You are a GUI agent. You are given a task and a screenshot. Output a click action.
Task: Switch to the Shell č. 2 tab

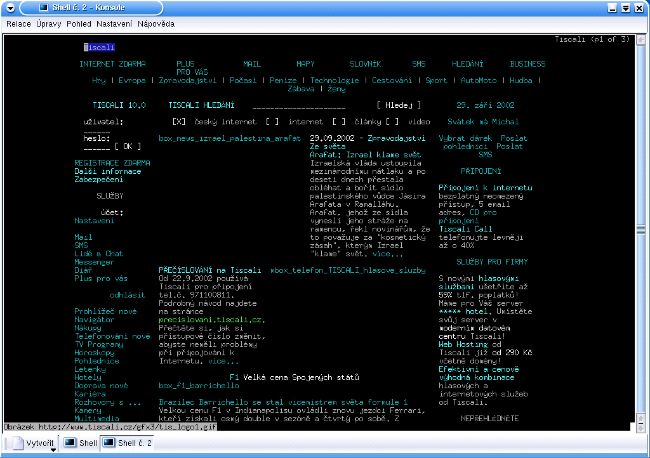click(x=127, y=443)
